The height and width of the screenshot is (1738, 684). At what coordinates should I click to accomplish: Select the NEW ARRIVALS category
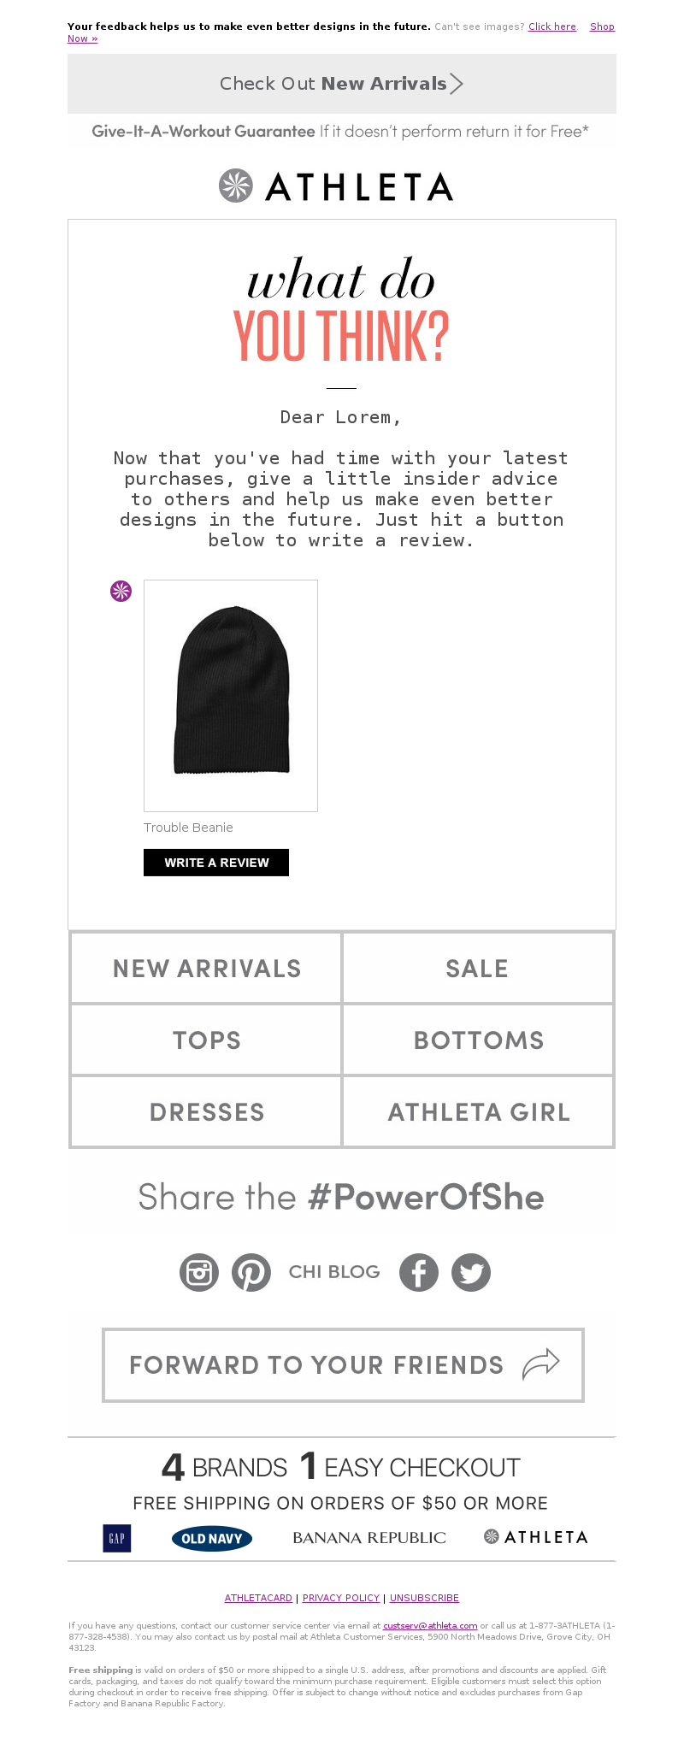click(x=206, y=968)
